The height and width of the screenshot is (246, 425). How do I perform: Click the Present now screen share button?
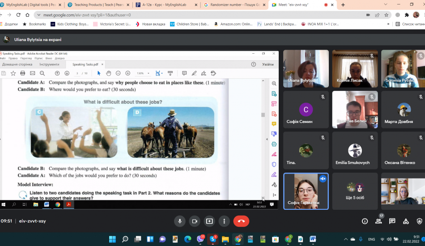[x=209, y=221]
